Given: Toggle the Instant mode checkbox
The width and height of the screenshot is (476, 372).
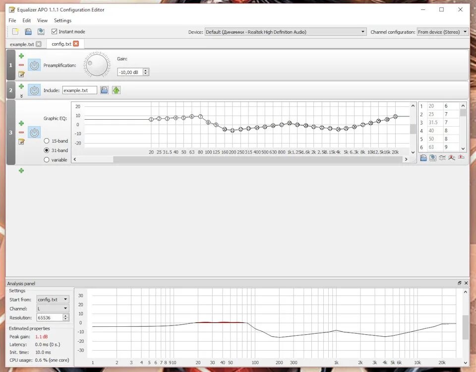Looking at the screenshot, I should click(55, 32).
